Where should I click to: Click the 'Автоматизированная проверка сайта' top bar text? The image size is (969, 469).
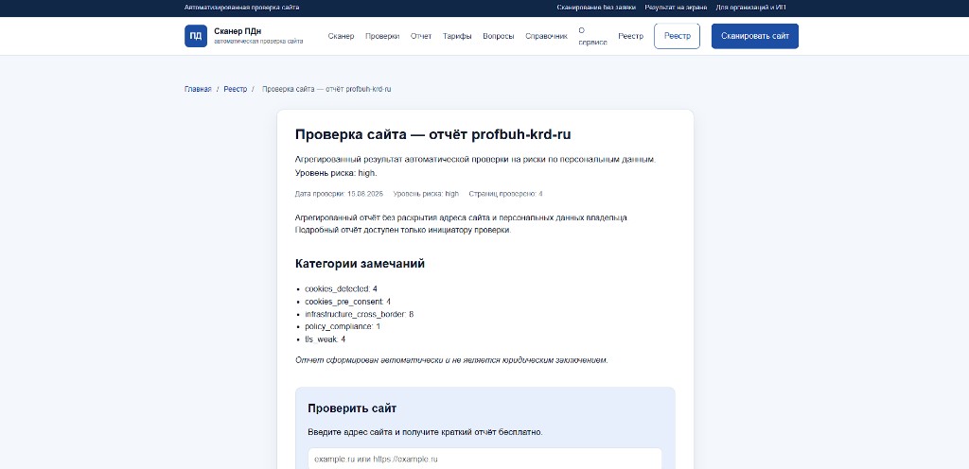pyautogui.click(x=241, y=8)
